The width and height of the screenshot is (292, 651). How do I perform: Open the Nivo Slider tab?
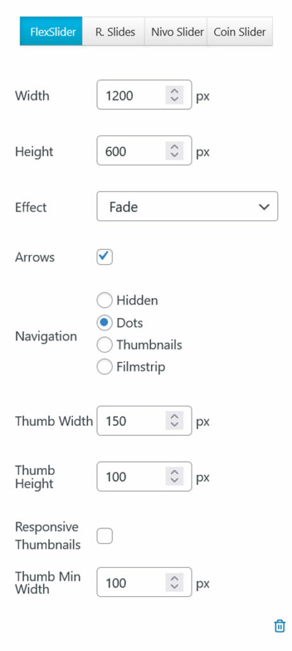[177, 31]
